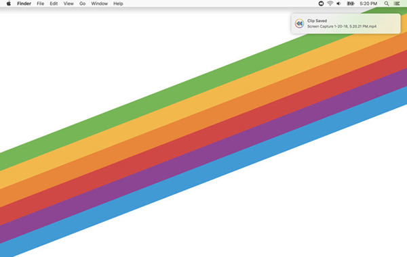Click the Clip Saved notification title
This screenshot has height=257, width=407.
(317, 21)
